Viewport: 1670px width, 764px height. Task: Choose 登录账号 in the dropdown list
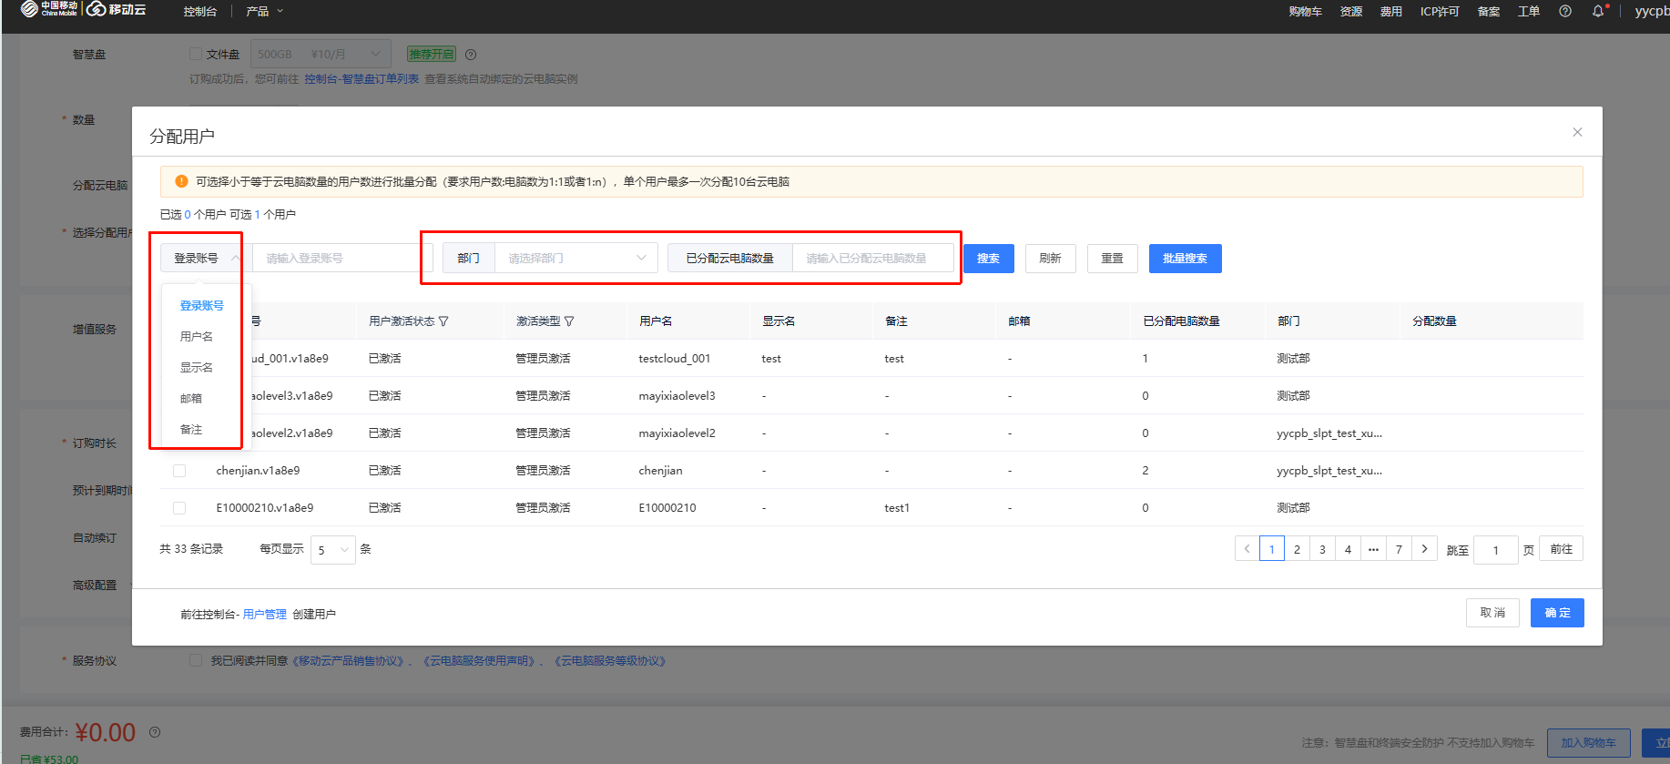point(201,306)
